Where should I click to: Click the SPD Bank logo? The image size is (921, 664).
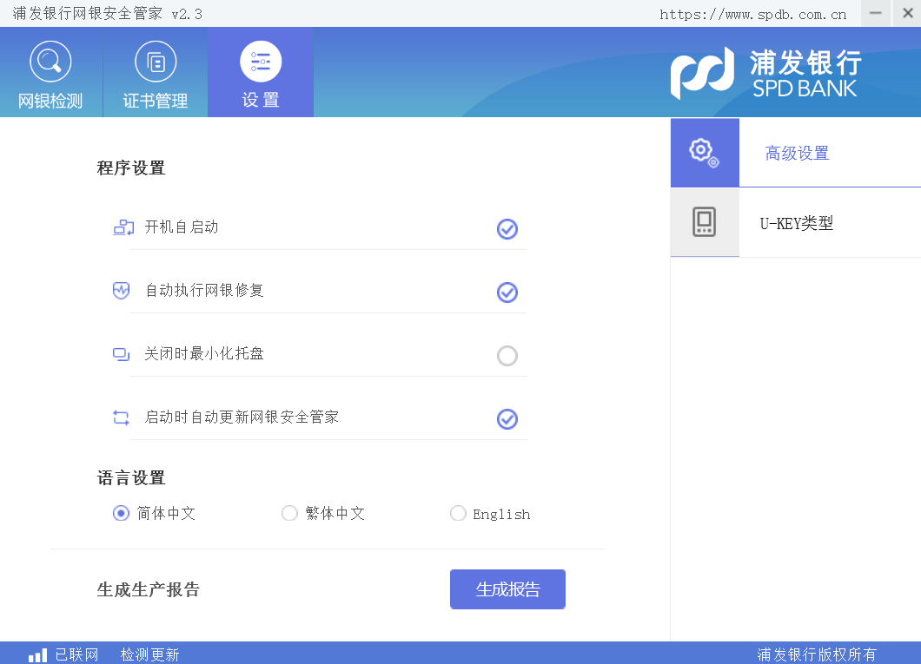[766, 73]
